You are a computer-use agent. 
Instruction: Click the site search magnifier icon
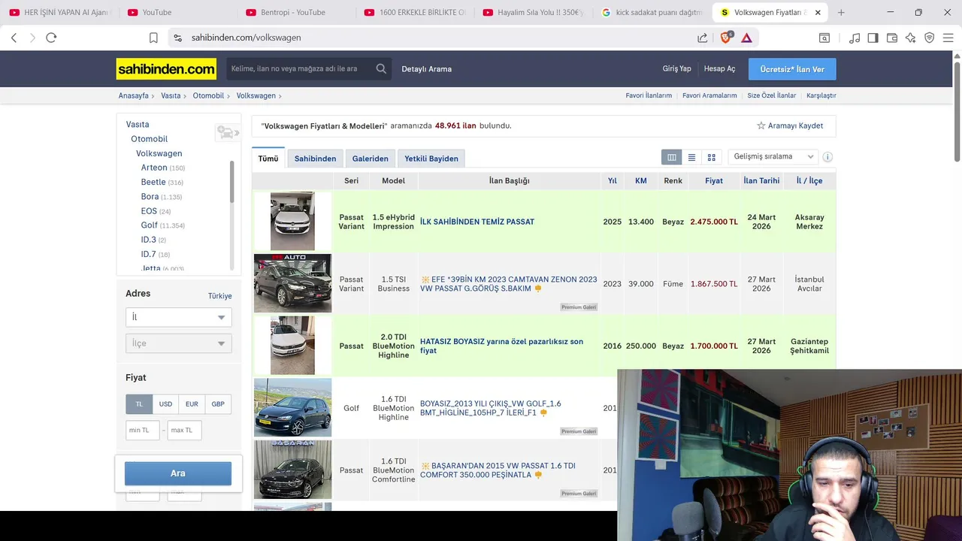point(381,68)
